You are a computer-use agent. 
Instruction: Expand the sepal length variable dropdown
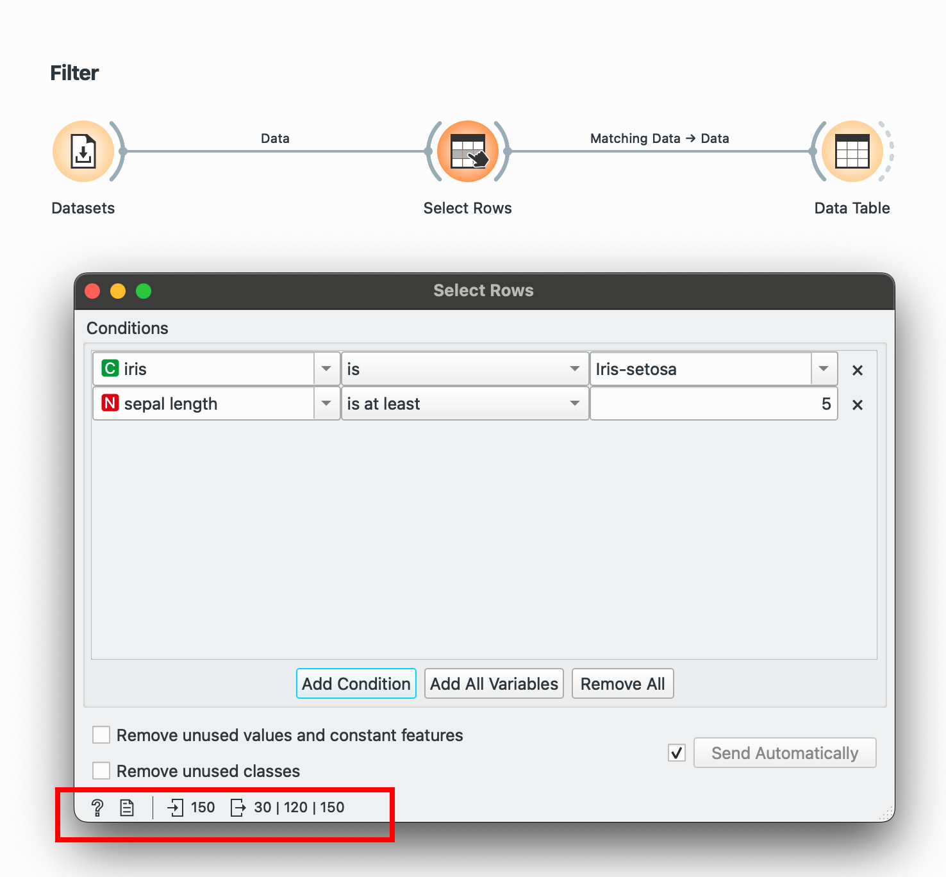tap(326, 403)
